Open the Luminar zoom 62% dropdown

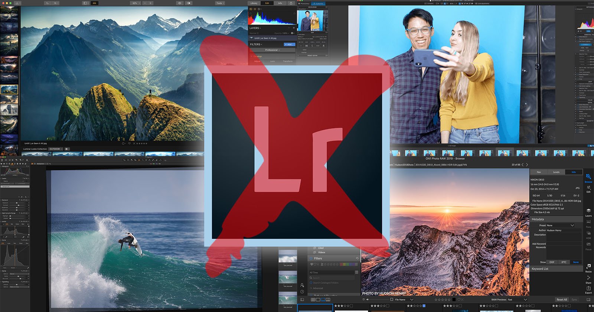[136, 3]
